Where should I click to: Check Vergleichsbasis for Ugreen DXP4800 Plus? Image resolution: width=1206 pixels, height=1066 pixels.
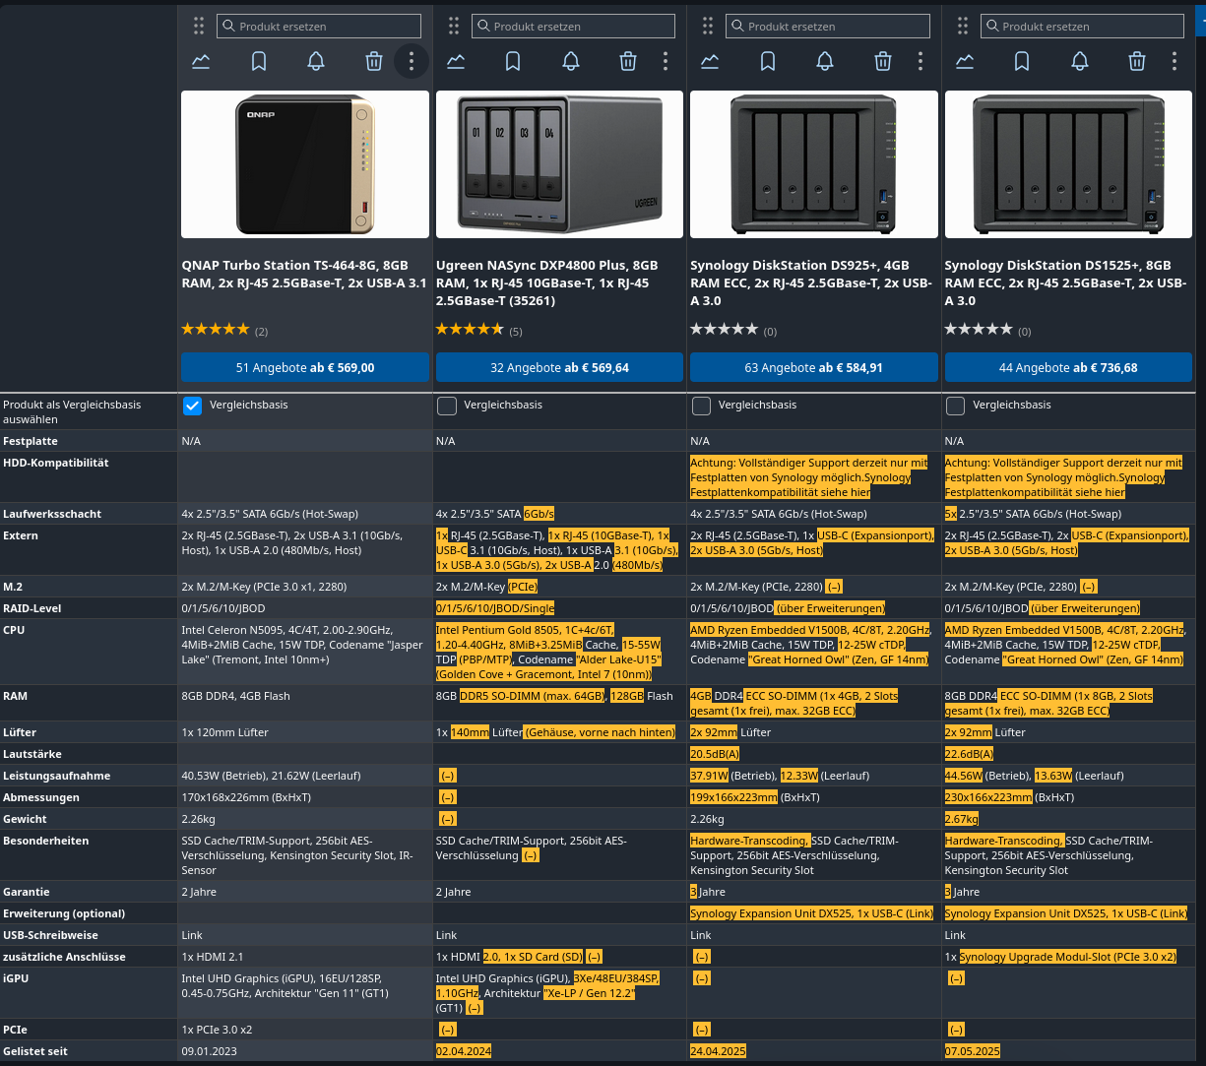coord(447,406)
